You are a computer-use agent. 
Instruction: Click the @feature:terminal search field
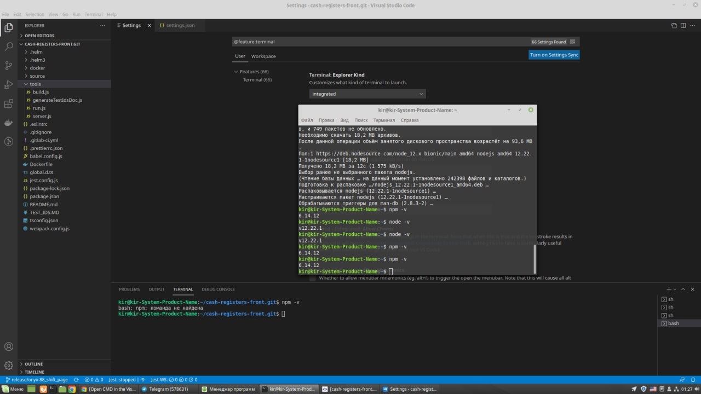381,42
